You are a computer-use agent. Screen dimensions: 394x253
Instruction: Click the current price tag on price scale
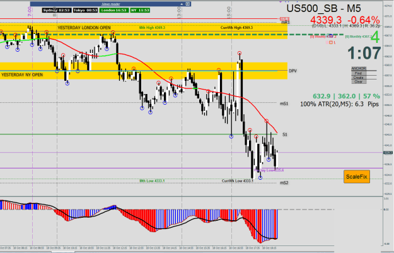[388, 153]
